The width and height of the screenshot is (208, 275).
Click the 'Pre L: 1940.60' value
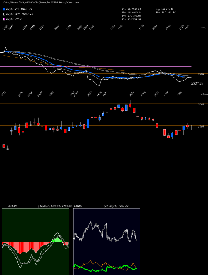tap(131, 16)
